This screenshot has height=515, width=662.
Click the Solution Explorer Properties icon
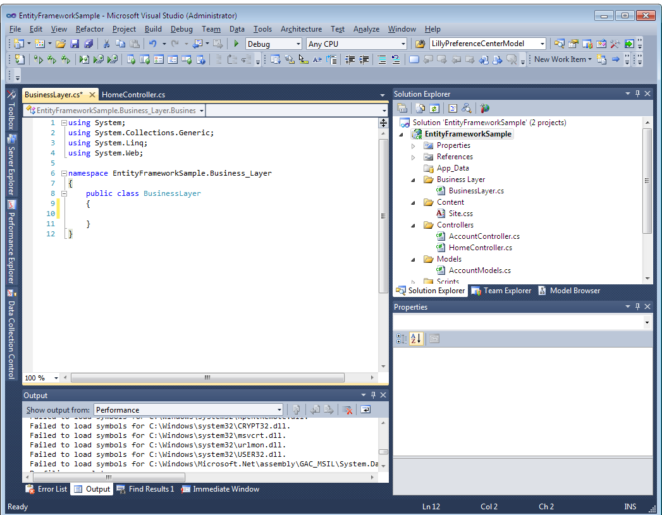point(402,109)
